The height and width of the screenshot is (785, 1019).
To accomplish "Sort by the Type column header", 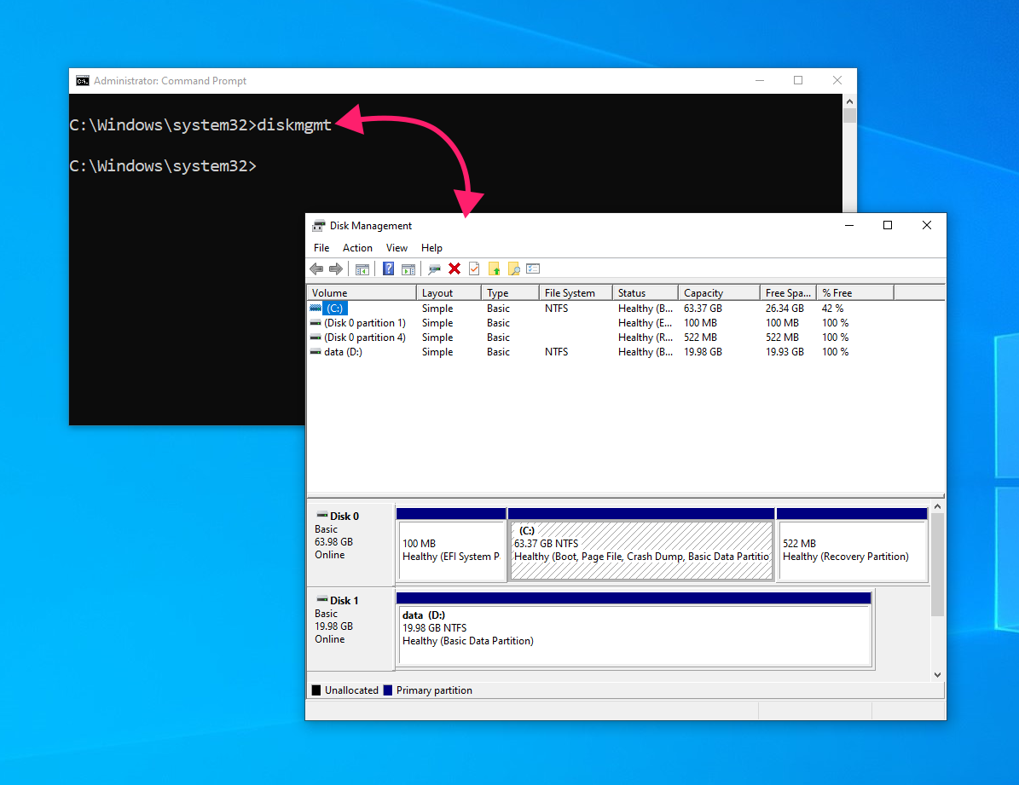I will coord(510,293).
